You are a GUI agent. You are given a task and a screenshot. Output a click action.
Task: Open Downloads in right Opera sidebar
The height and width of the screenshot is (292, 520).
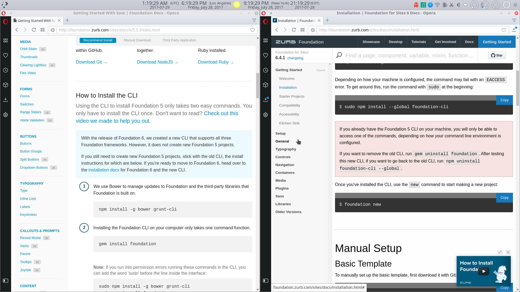(x=265, y=100)
